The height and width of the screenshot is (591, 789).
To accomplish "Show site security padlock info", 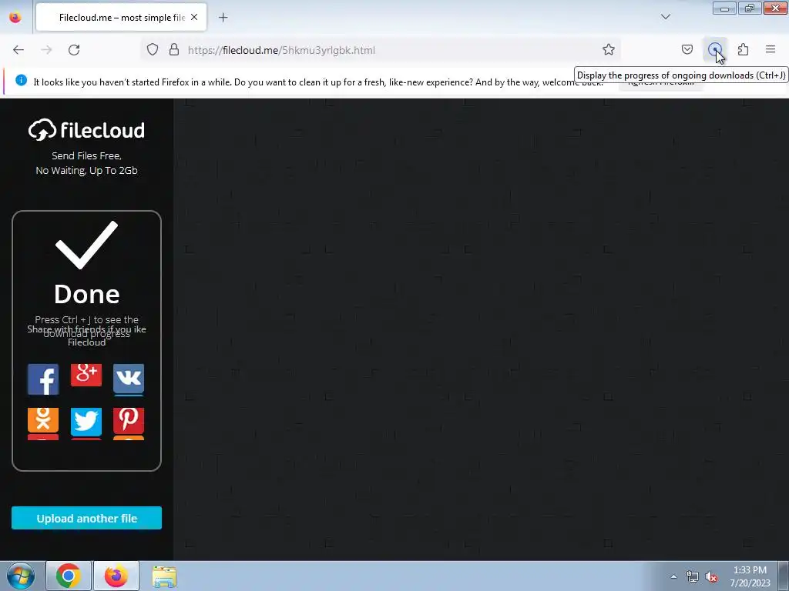I will point(174,50).
